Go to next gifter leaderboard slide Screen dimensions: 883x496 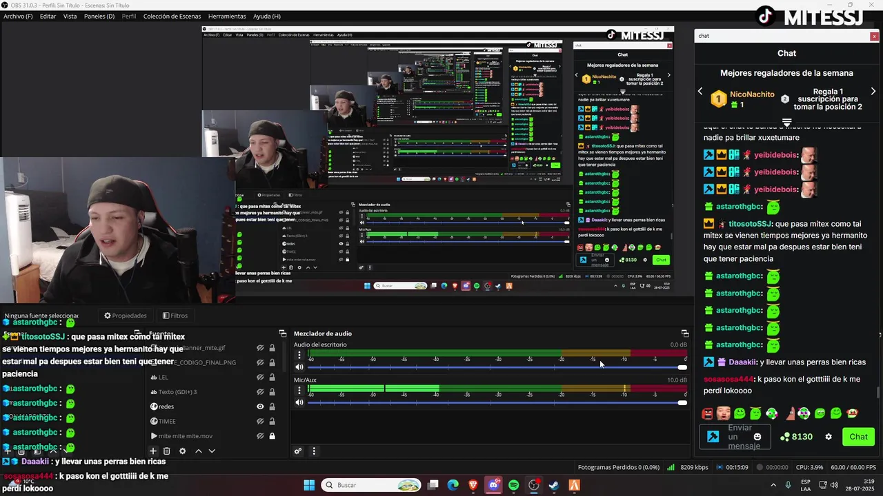pyautogui.click(x=873, y=91)
